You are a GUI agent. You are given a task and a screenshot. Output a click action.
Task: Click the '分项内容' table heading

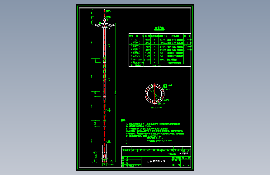coord(159,28)
